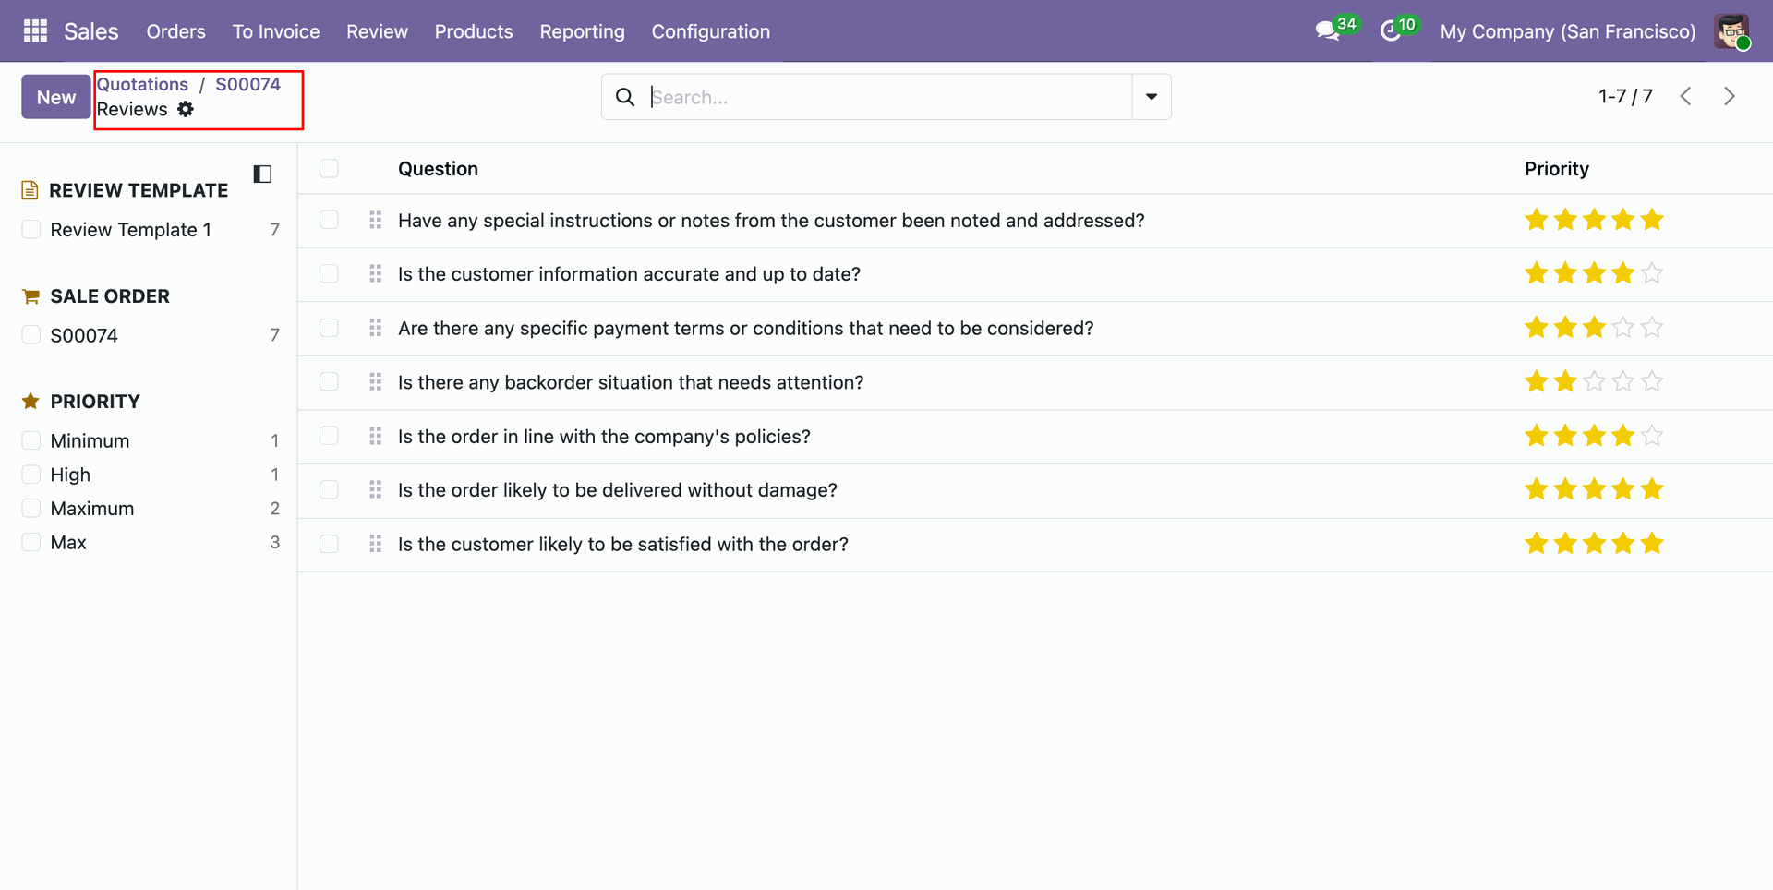Check the Review Template 1 filter
Screen dimensions: 1773x890
31,229
